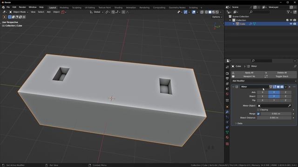Open the Help menu
Viewport: 298px width, 167px height.
point(41,7)
